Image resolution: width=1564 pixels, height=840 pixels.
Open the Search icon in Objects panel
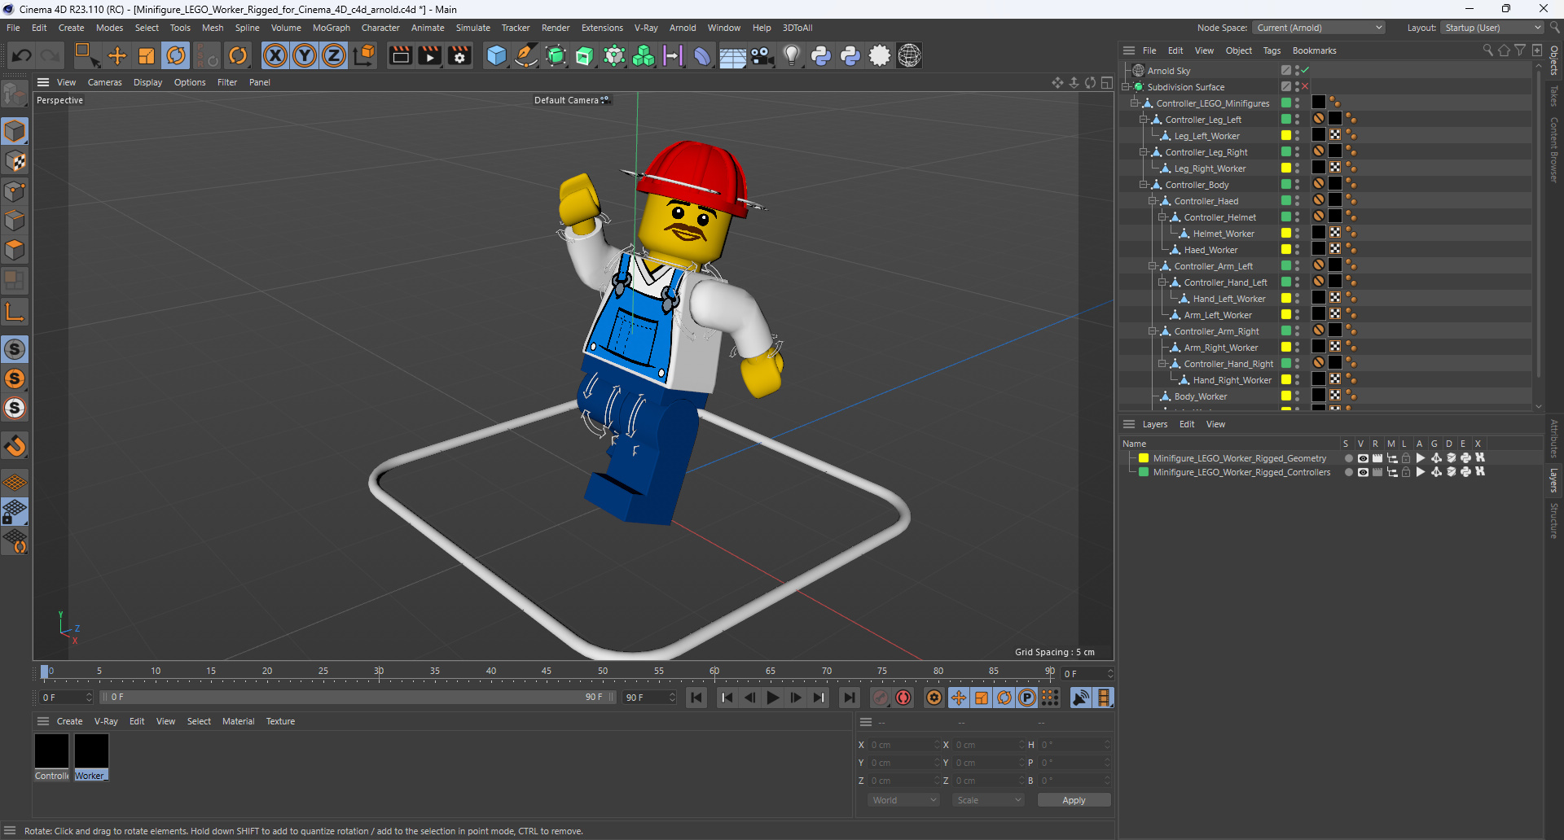click(1487, 50)
